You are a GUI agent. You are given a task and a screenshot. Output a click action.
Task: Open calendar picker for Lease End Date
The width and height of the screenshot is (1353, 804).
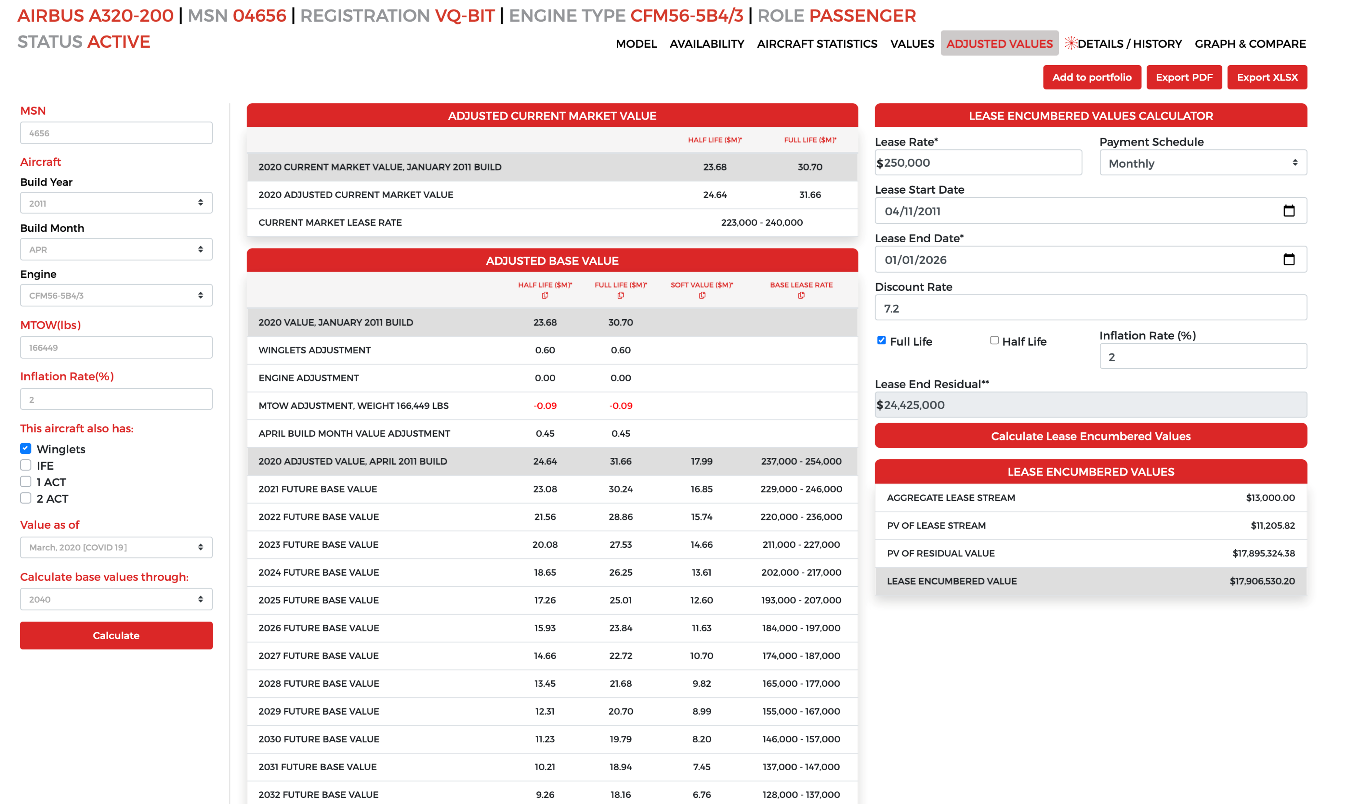(x=1289, y=260)
